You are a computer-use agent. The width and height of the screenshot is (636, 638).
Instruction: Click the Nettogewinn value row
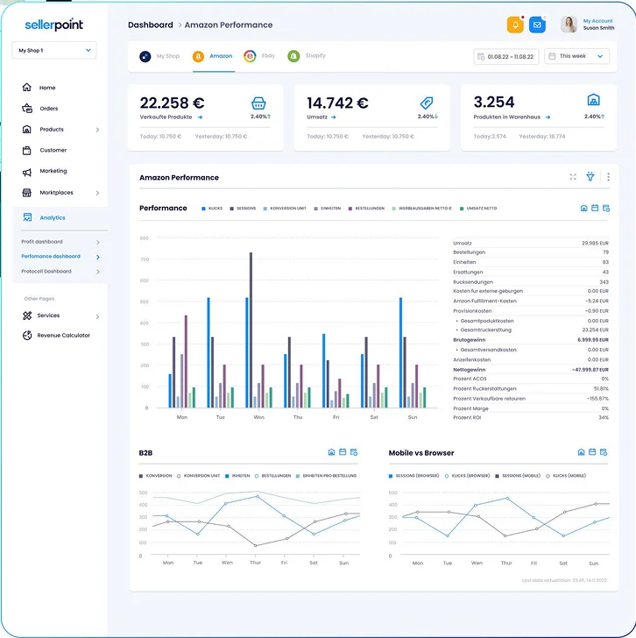click(x=531, y=370)
